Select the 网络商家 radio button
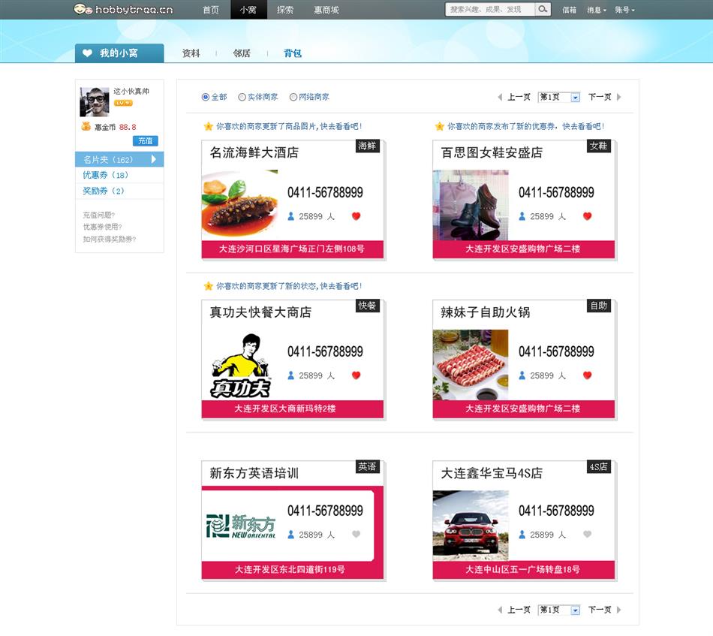This screenshot has height=636, width=713. coord(293,97)
